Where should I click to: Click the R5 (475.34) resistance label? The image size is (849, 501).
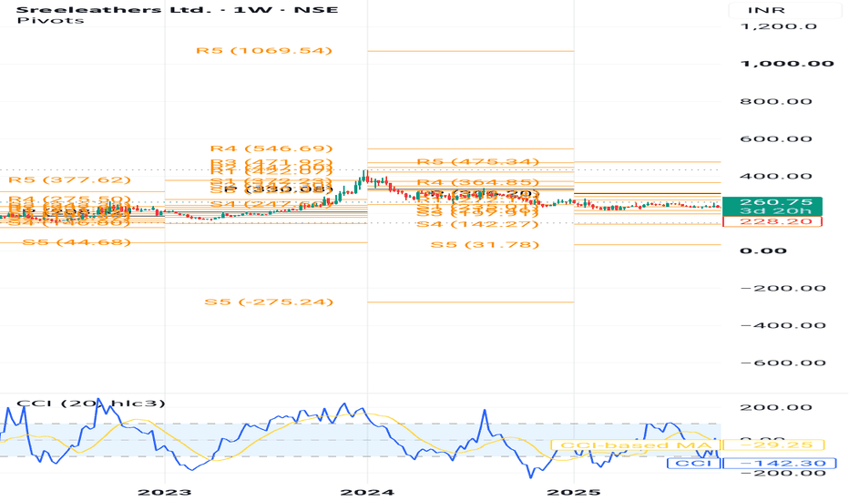click(478, 161)
